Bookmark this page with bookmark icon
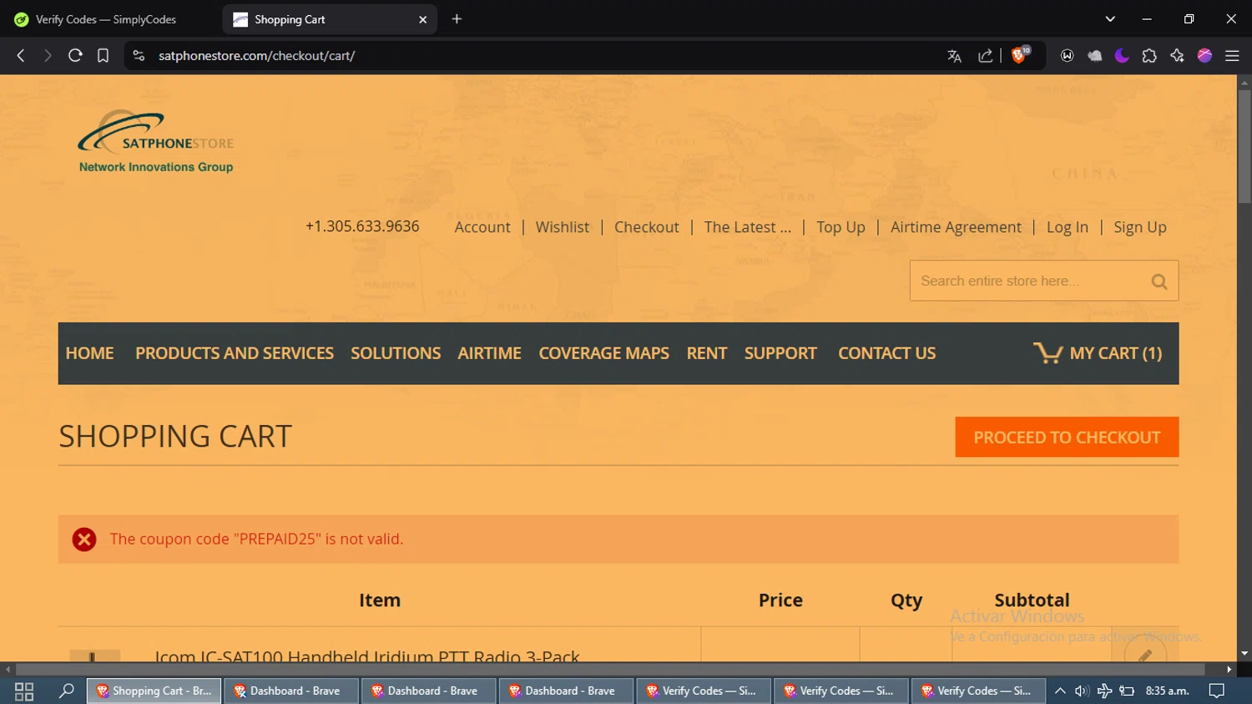The height and width of the screenshot is (704, 1252). point(103,56)
